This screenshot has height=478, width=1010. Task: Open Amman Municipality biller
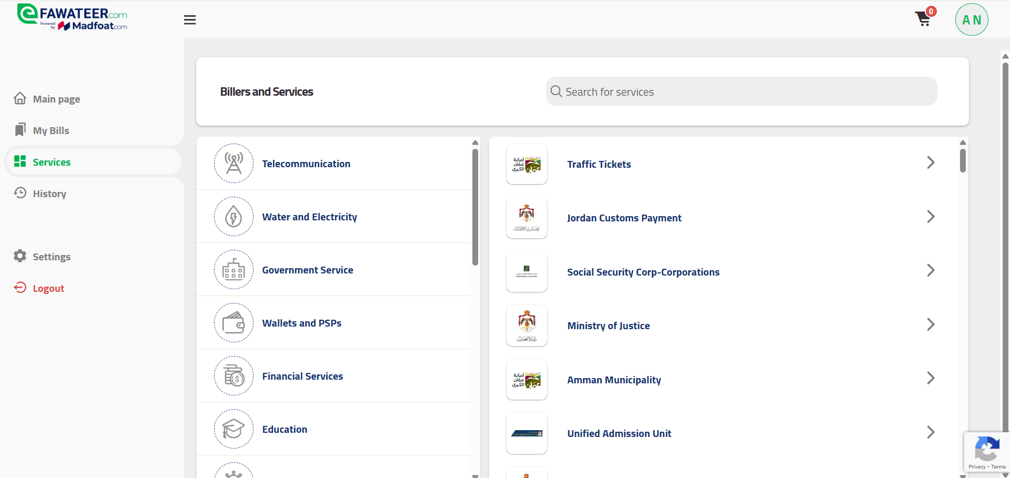614,380
